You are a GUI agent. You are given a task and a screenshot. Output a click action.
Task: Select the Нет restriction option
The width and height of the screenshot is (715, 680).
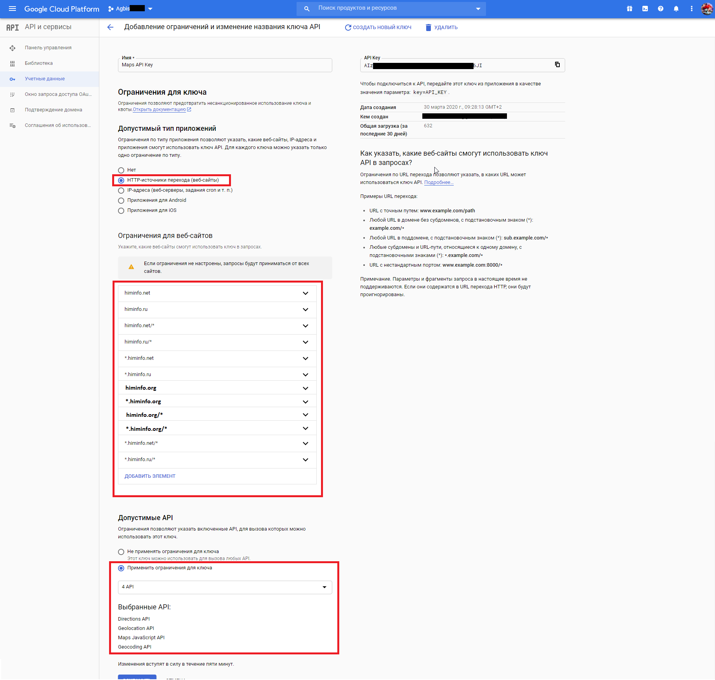(121, 170)
